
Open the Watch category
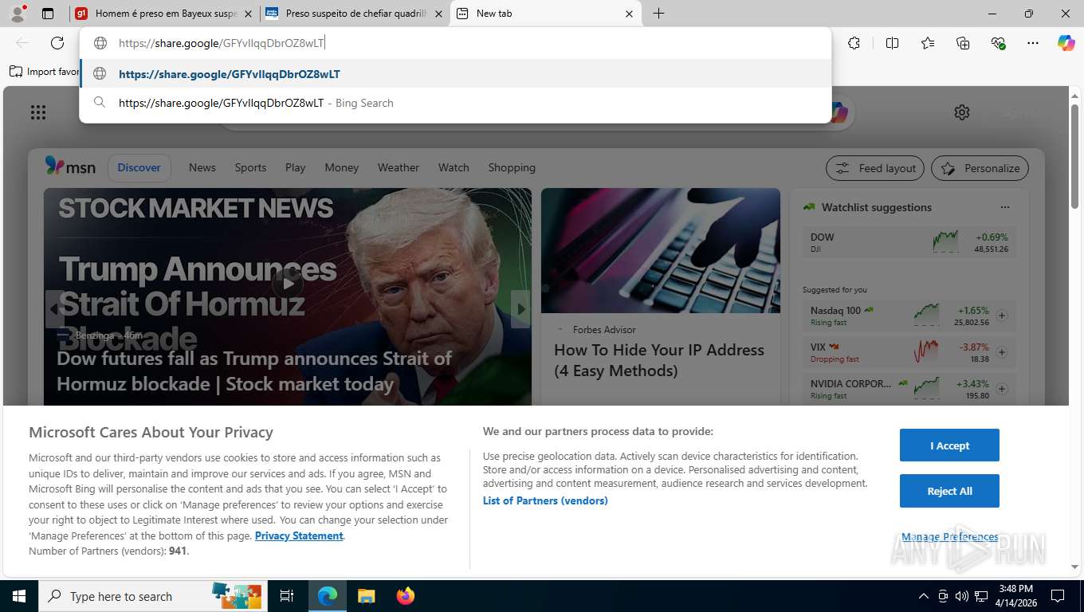pyautogui.click(x=454, y=167)
